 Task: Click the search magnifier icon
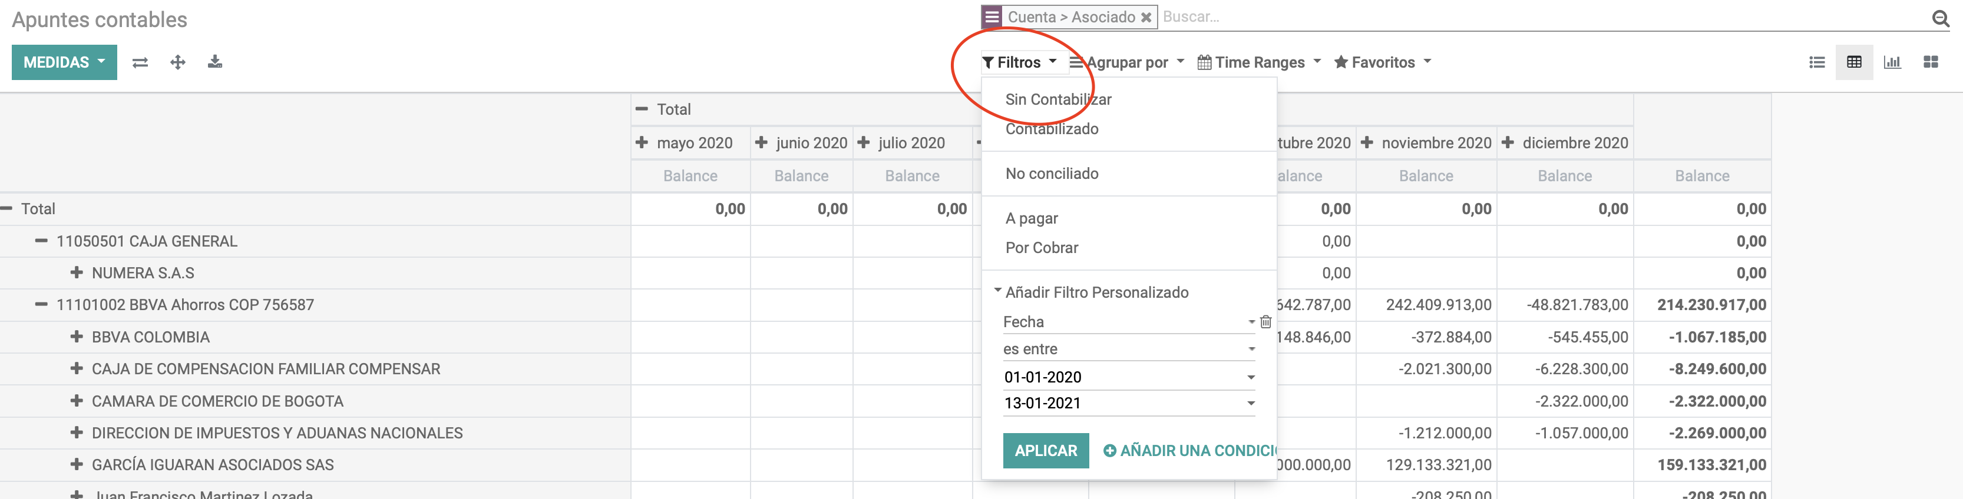click(x=1941, y=18)
